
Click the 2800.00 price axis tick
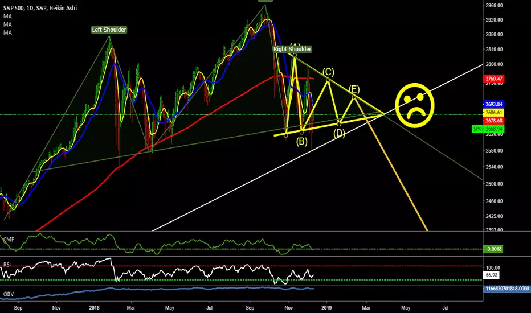point(494,64)
